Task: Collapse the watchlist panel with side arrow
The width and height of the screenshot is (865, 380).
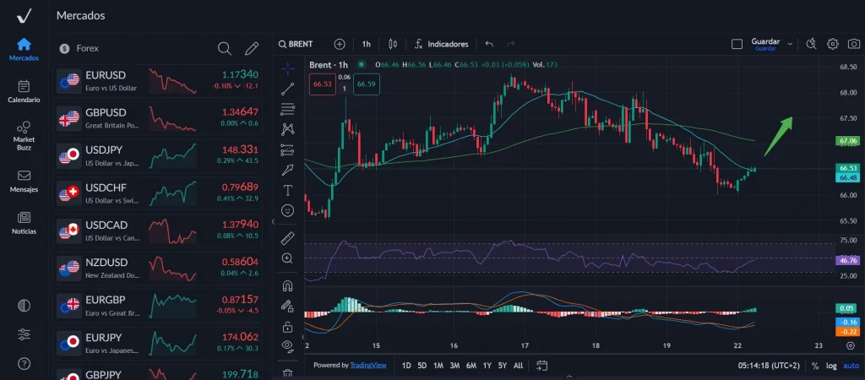Action: coord(272,221)
